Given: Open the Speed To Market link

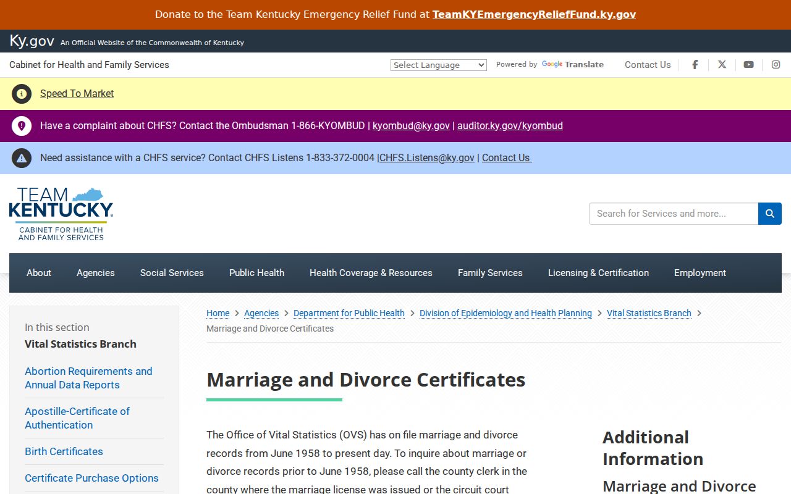Looking at the screenshot, I should click(x=77, y=94).
